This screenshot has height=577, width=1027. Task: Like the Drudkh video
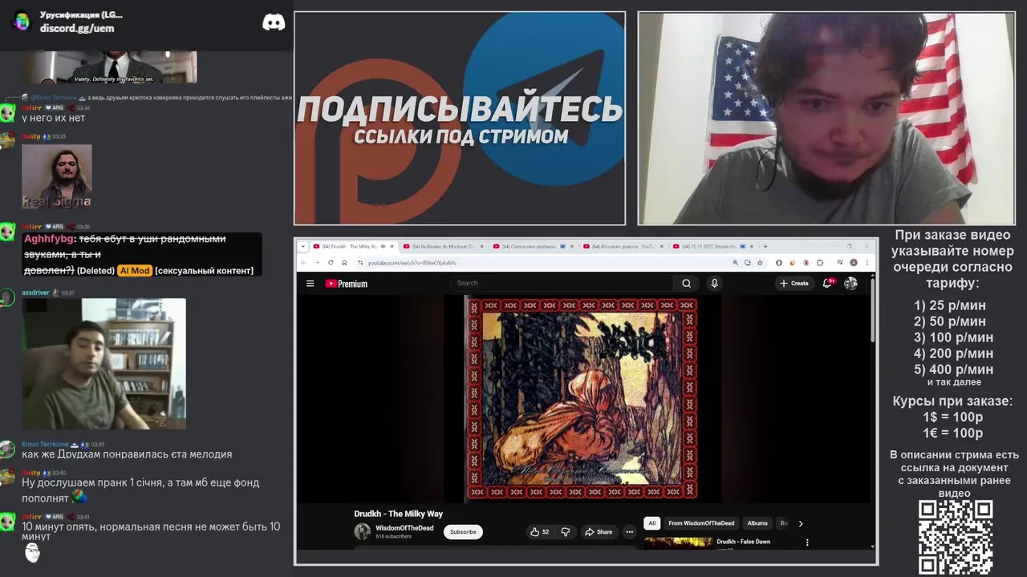click(x=539, y=531)
